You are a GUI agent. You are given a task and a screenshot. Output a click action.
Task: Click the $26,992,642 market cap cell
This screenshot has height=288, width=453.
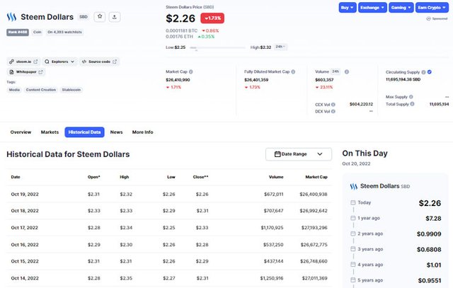pos(314,211)
